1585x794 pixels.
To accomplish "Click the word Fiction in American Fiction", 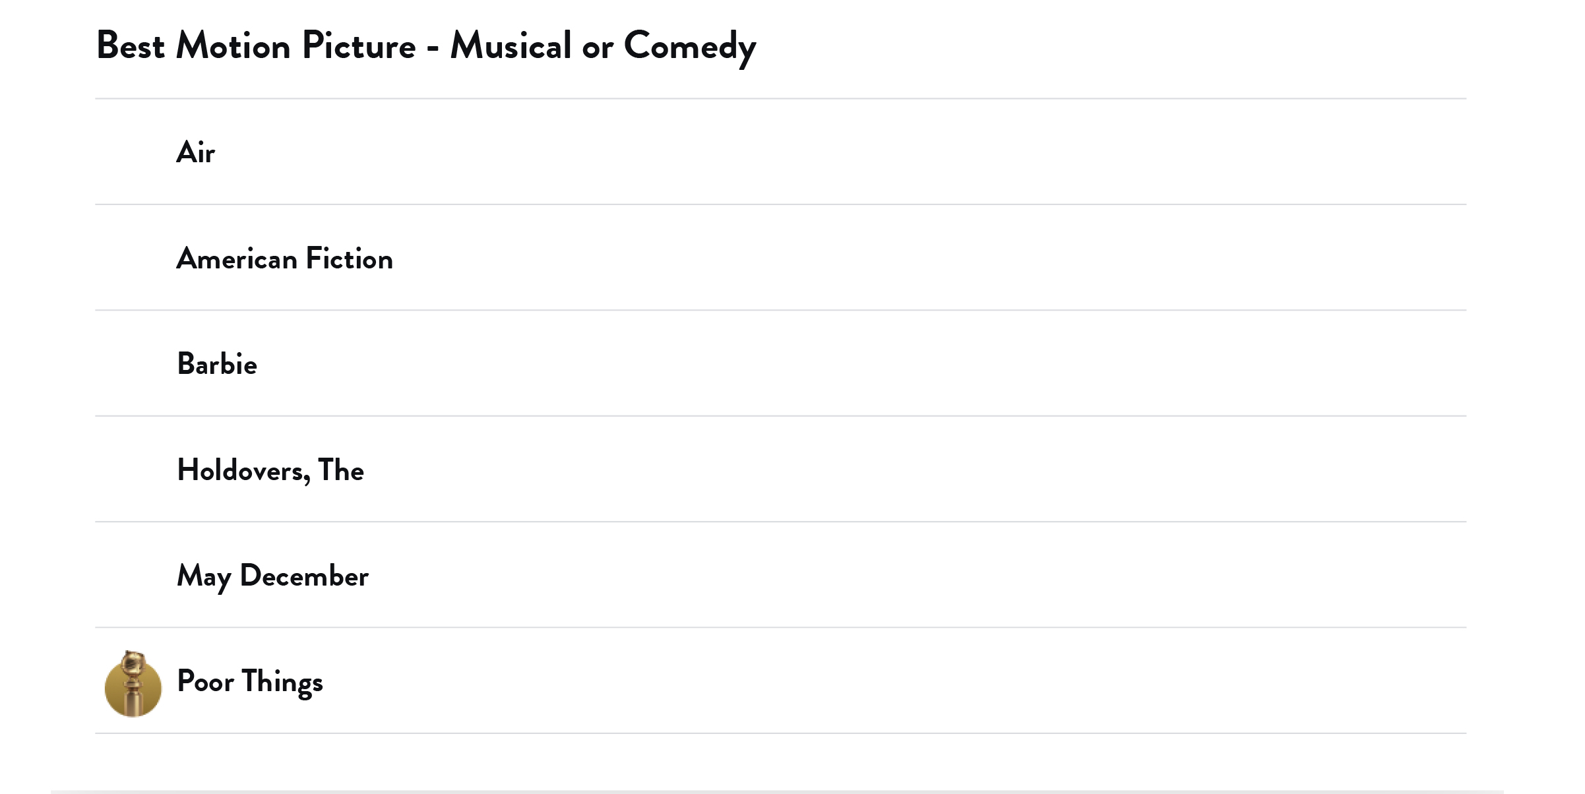I will [349, 259].
